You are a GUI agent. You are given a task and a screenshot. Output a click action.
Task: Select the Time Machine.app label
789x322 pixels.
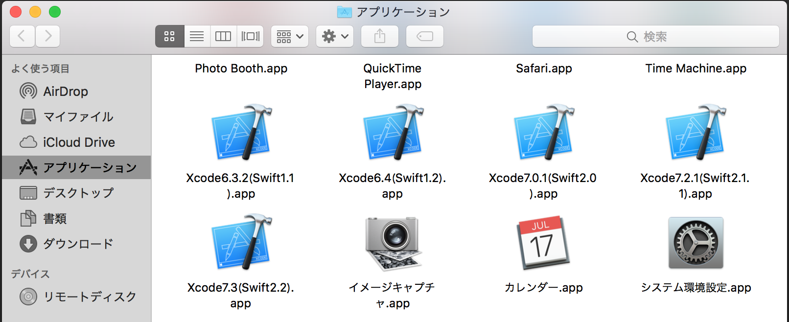coord(696,69)
